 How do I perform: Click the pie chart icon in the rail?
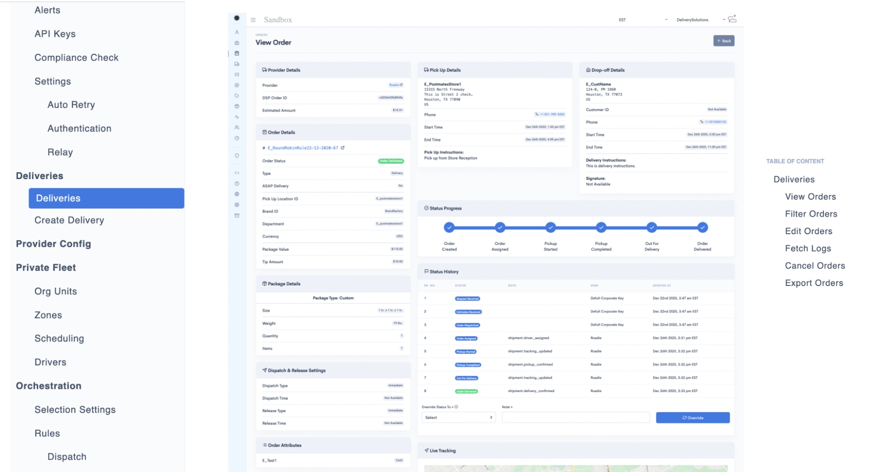point(237,138)
